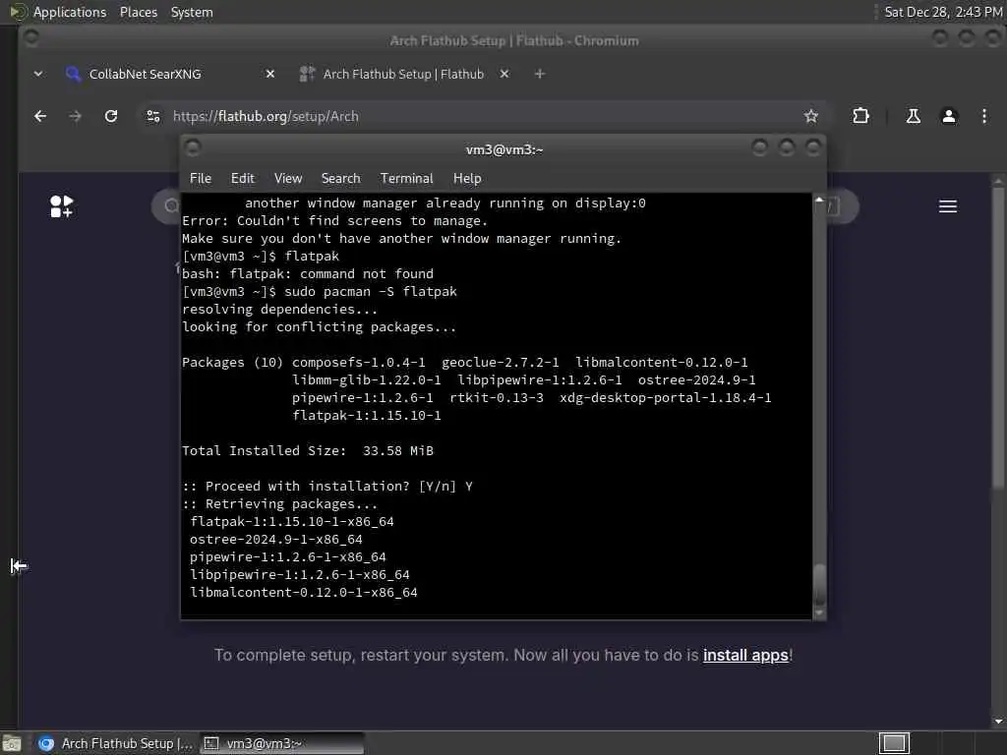This screenshot has width=1007, height=755.
Task: Open terminal Help menu
Action: coord(467,179)
